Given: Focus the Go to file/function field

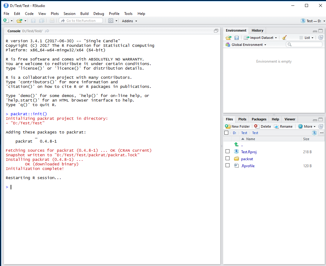Looking at the screenshot, I should (81, 21).
